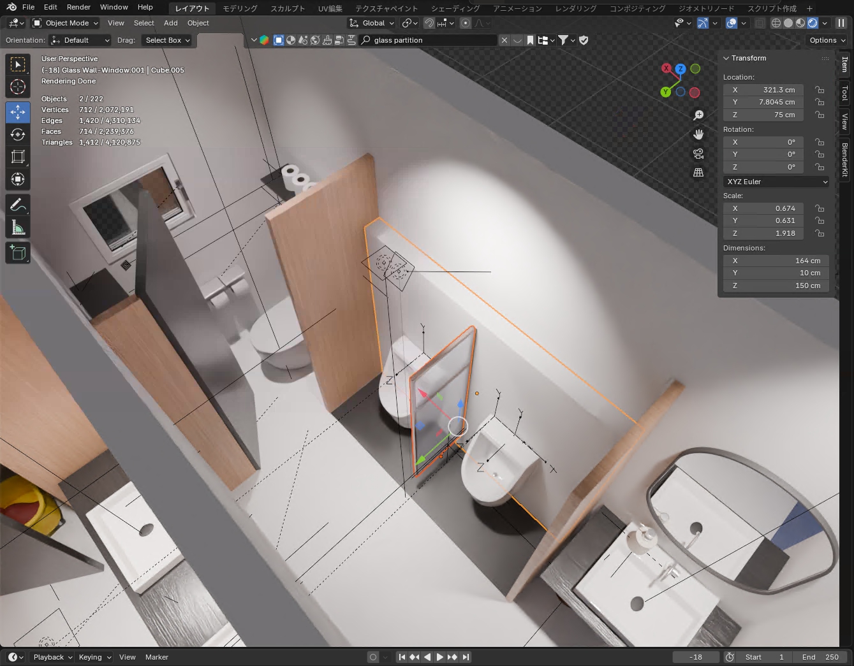This screenshot has height=666, width=854.
Task: Adjust the Z scale value field
Action: (764, 233)
